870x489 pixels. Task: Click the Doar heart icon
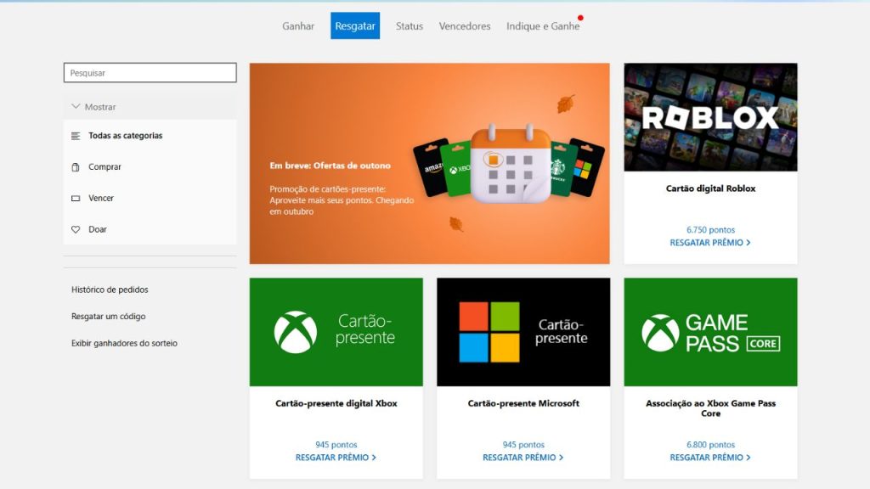pos(76,229)
